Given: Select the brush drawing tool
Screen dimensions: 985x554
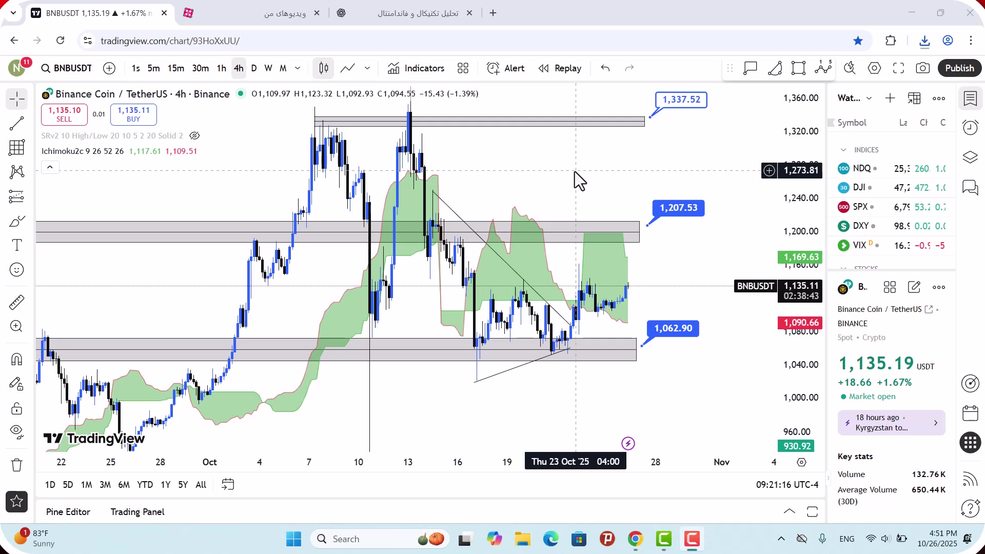Looking at the screenshot, I should point(16,221).
